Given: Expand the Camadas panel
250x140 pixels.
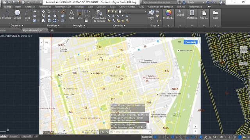Looking at the screenshot, I should (119, 26).
